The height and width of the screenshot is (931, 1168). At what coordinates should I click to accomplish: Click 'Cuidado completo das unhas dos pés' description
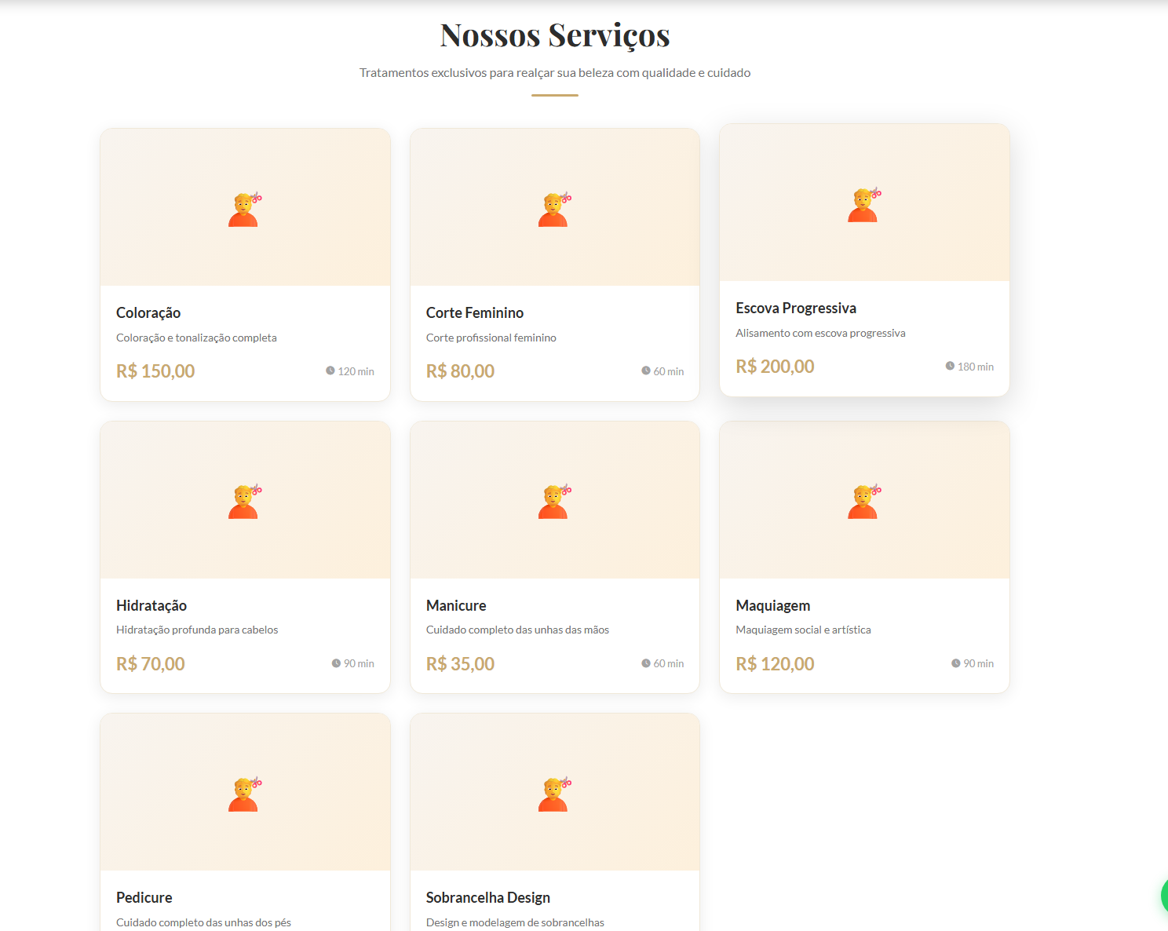click(203, 922)
